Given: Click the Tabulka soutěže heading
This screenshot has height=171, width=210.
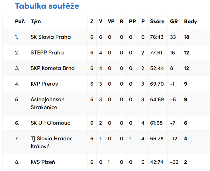Looking at the screenshot, I should [x=47, y=6].
